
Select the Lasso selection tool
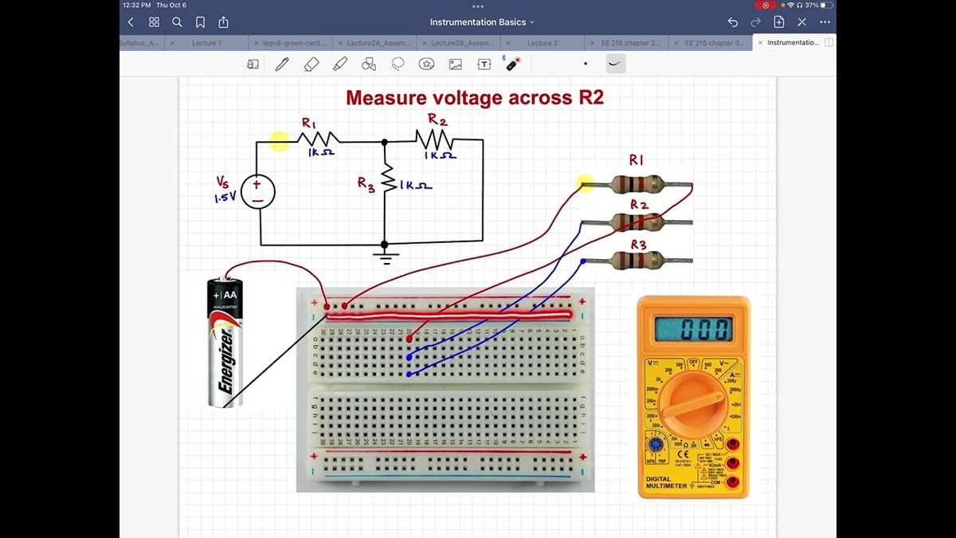398,64
